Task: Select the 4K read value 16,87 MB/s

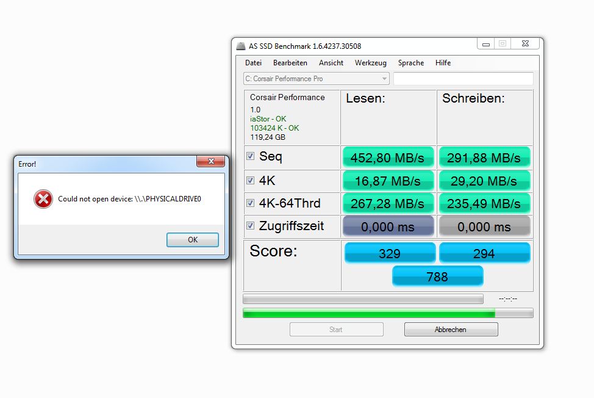Action: coord(388,181)
